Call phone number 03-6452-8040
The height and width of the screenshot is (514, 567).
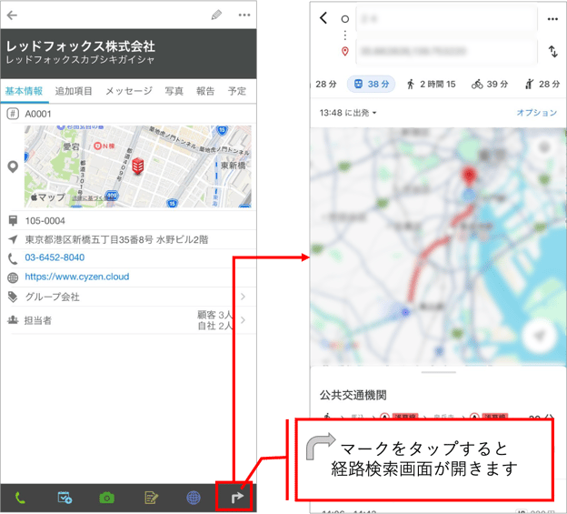(55, 257)
